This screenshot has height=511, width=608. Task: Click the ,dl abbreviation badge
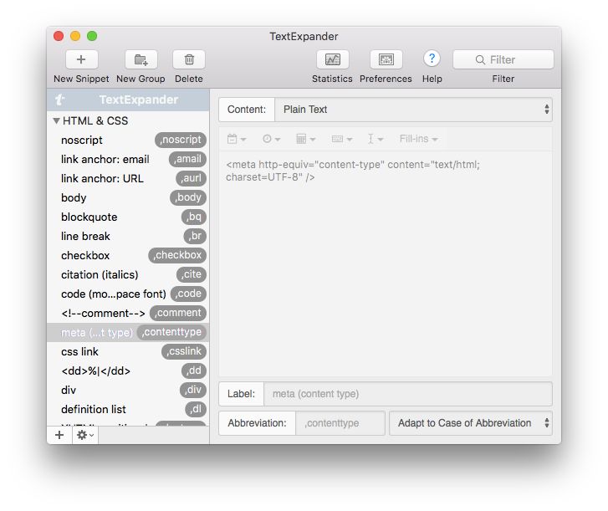[x=196, y=409]
